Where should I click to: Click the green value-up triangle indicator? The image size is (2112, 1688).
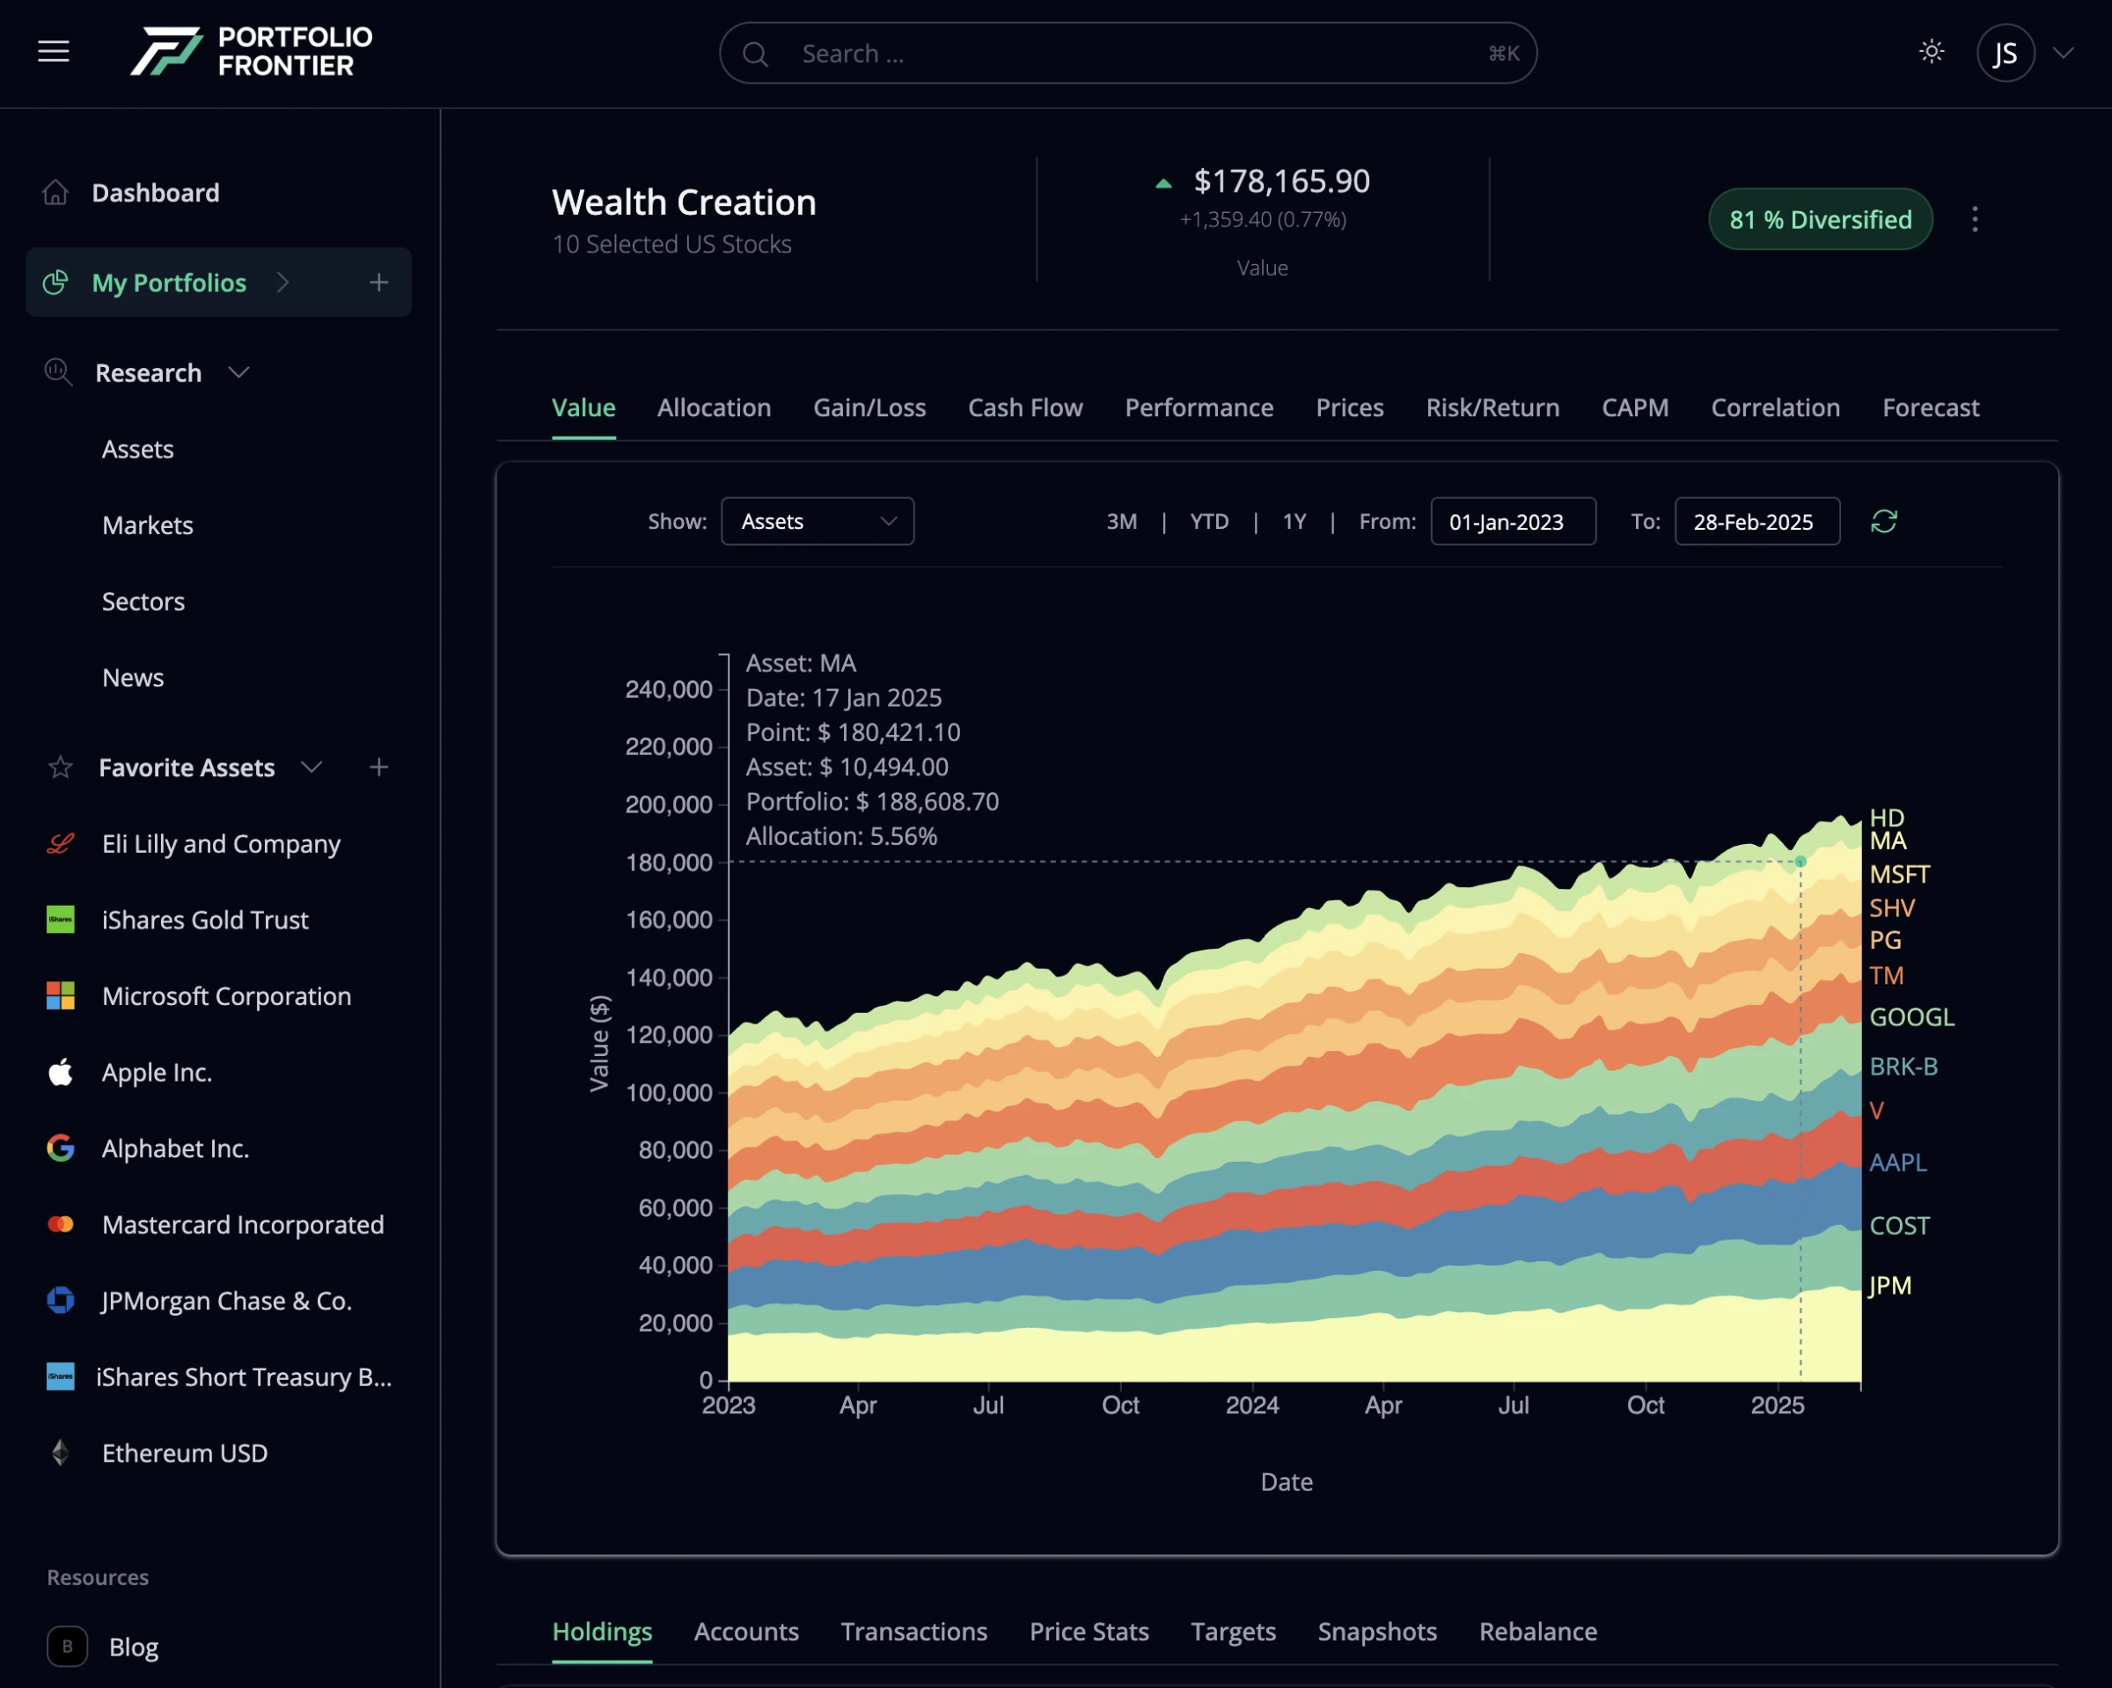tap(1163, 183)
